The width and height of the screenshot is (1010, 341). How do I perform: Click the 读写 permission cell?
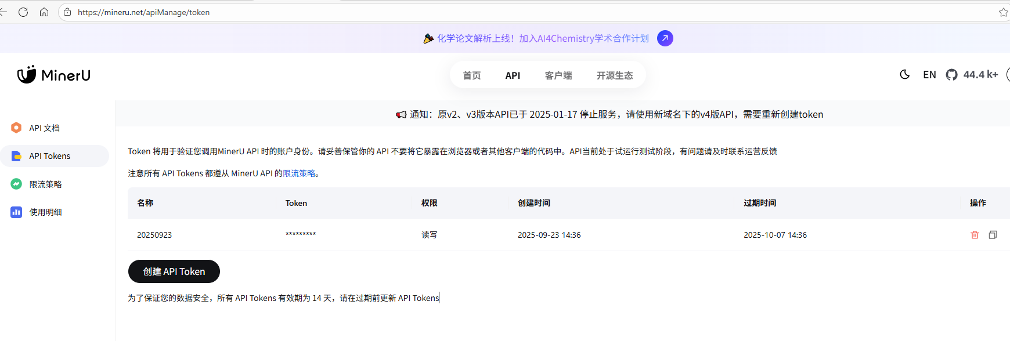pyautogui.click(x=430, y=235)
